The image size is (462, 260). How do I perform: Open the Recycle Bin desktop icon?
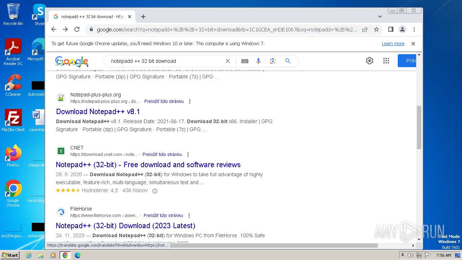13,14
